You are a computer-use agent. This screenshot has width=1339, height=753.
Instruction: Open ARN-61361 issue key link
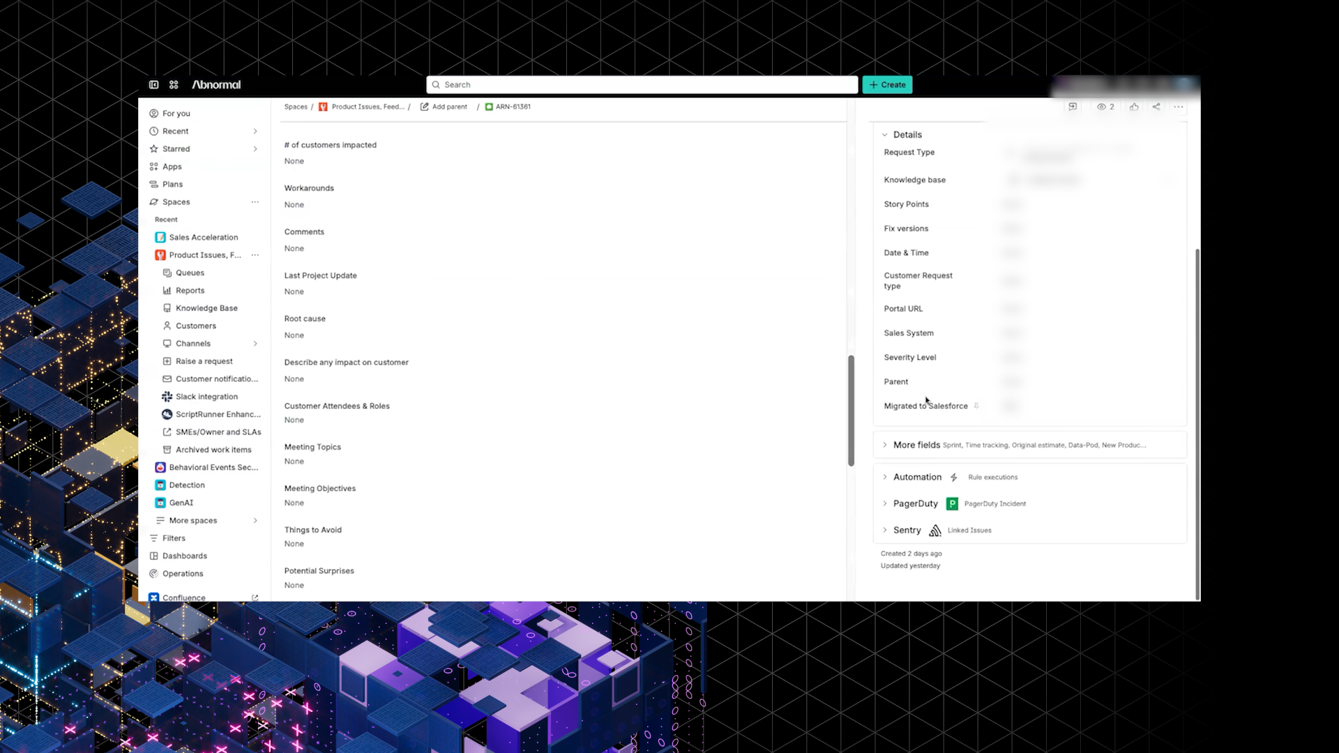(513, 107)
